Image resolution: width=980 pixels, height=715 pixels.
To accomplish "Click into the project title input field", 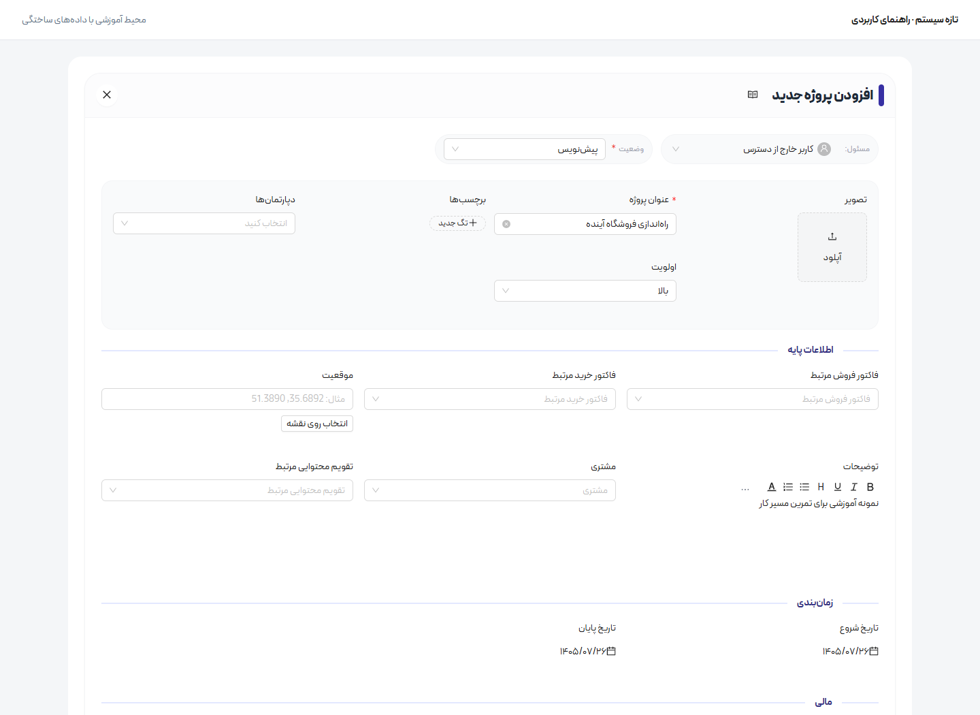I will click(585, 224).
